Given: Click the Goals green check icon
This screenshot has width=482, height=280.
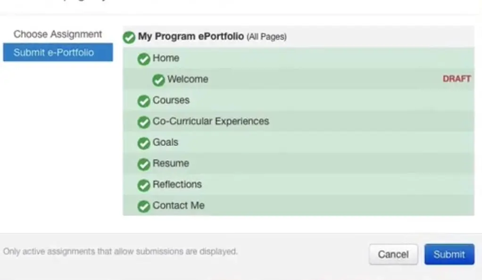Looking at the screenshot, I should pos(143,143).
